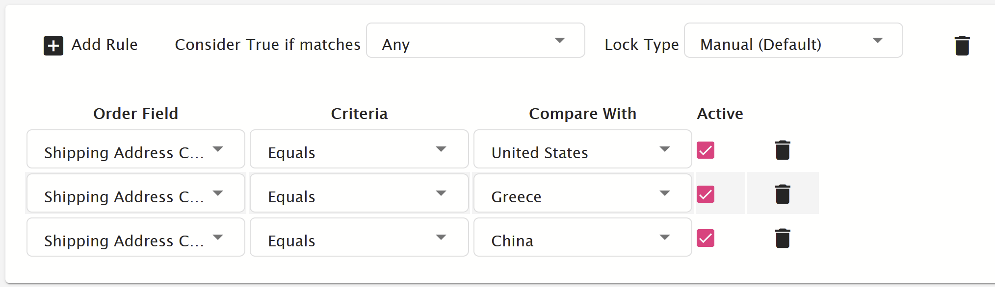Open Equals criteria dropdown in China row
This screenshot has width=995, height=287.
tap(359, 237)
